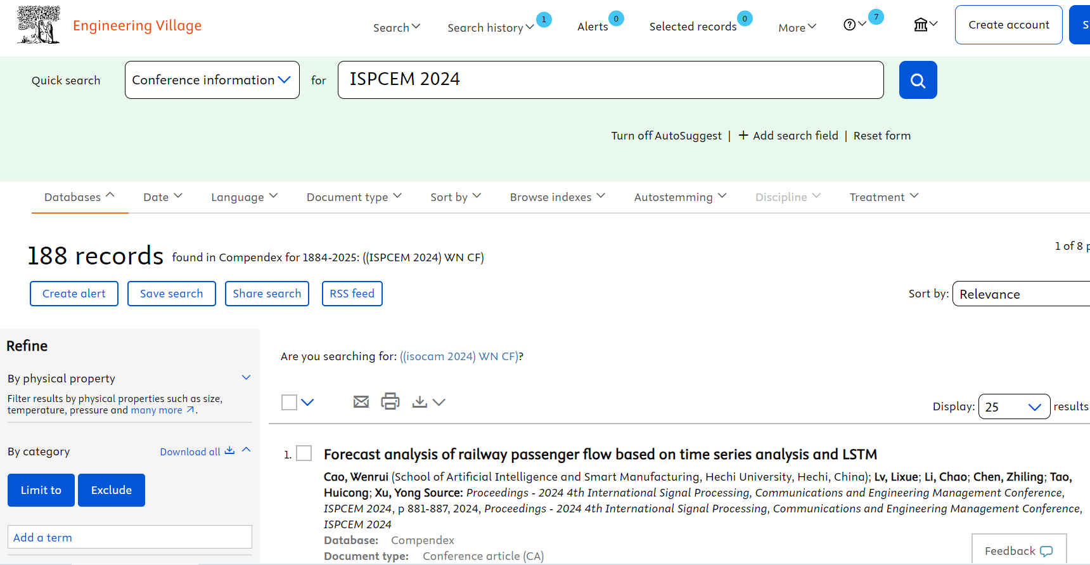Click the Alerts badge showing 0
The height and width of the screenshot is (565, 1090).
(616, 18)
